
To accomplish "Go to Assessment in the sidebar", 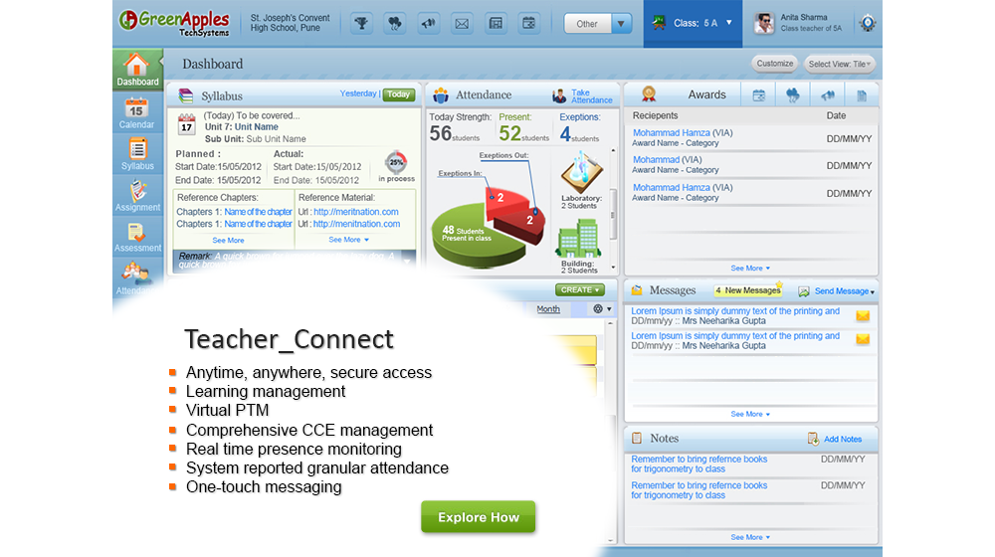I will coord(137,237).
